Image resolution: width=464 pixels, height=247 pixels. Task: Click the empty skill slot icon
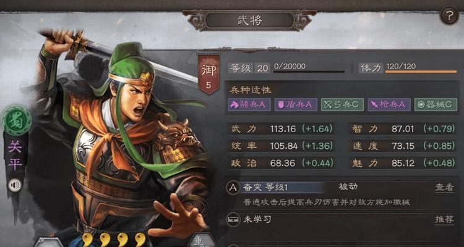(233, 220)
